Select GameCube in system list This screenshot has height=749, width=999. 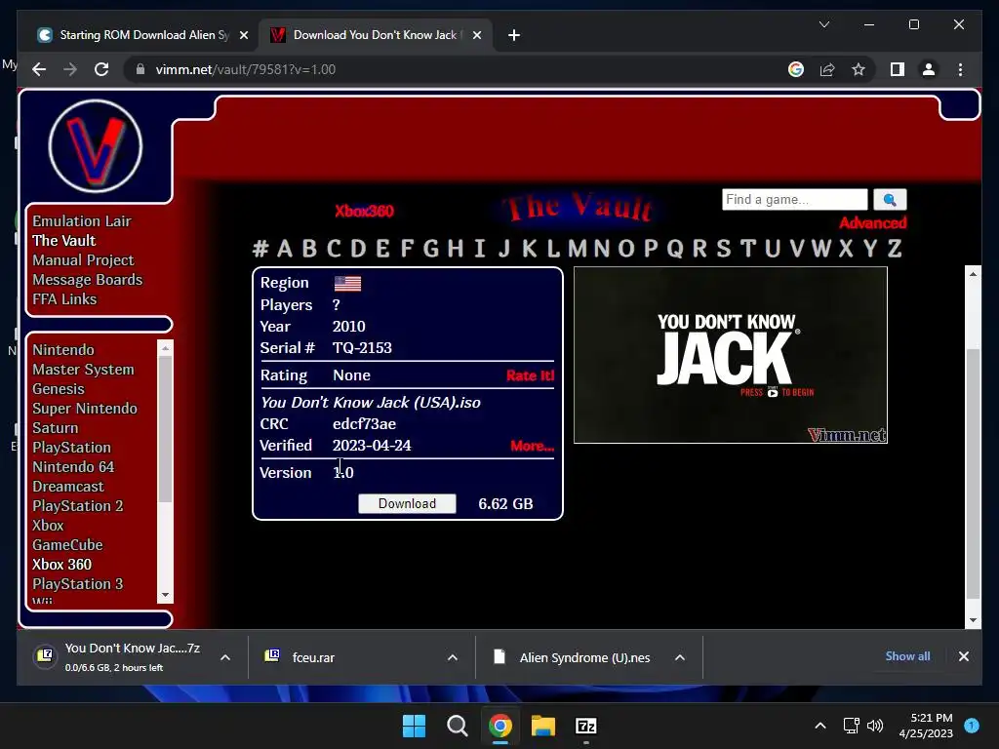67,545
